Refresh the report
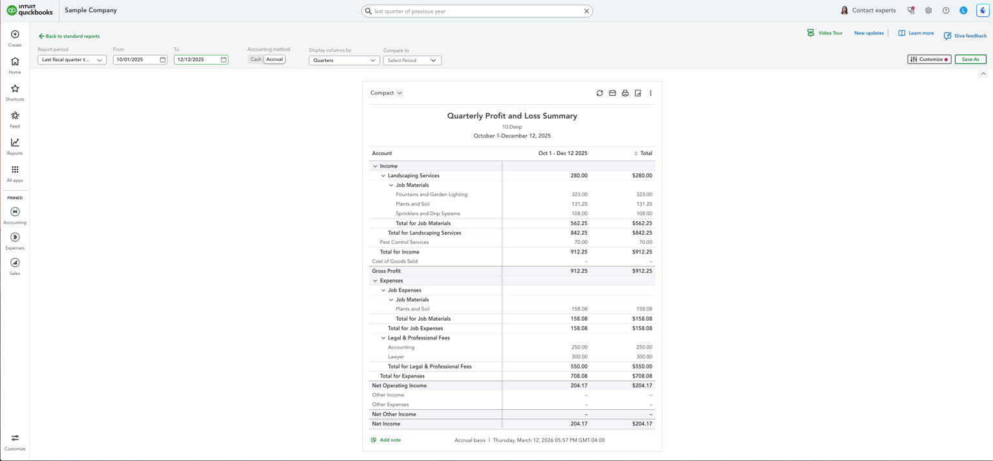This screenshot has height=461, width=993. tap(599, 93)
